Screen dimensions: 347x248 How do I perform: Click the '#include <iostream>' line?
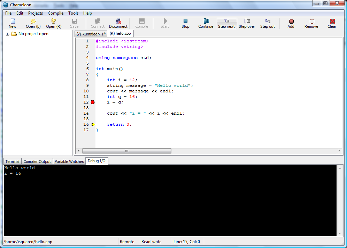pyautogui.click(x=122, y=41)
